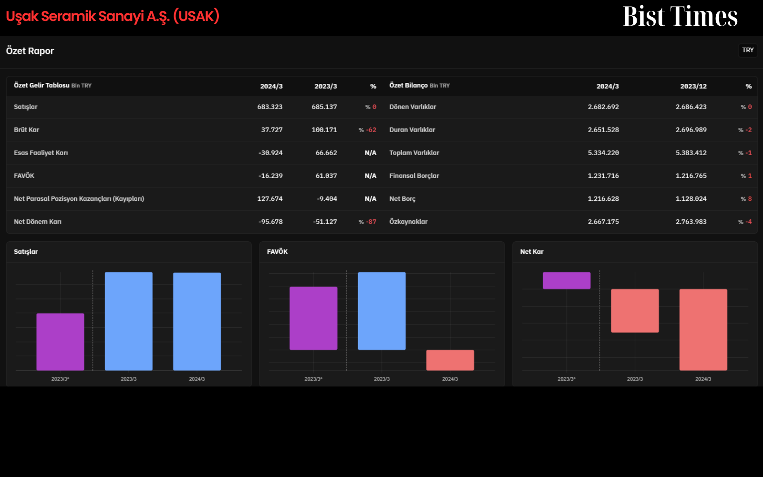Viewport: 763px width, 477px height.
Task: Select Duran Varlıklar value 2.696.989
Action: coord(691,130)
